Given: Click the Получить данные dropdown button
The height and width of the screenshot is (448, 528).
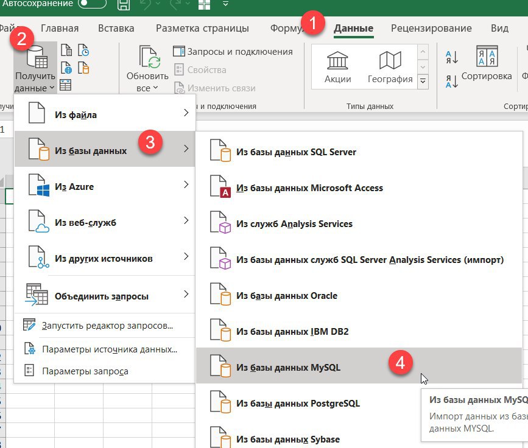Looking at the screenshot, I should tap(35, 68).
